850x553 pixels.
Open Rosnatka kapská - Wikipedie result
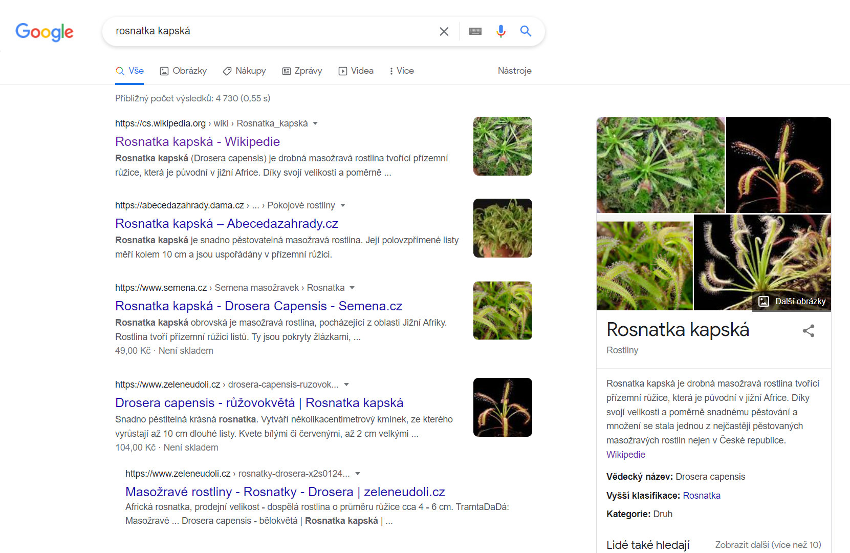tap(198, 141)
